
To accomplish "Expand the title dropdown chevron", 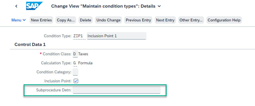I will [x=159, y=6].
